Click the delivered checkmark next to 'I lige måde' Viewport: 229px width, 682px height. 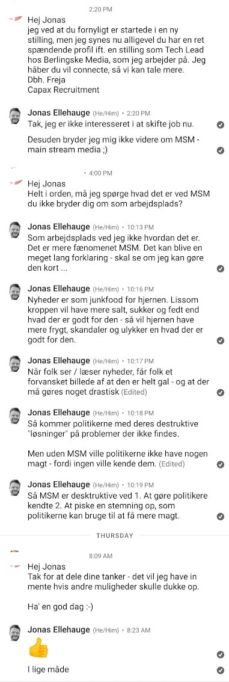coord(221,670)
